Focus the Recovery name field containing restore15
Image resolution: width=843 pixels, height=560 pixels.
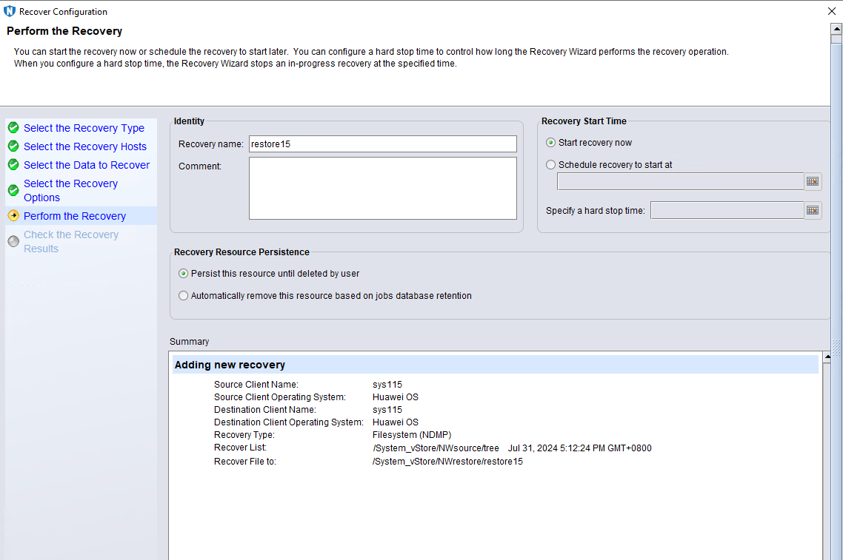pyautogui.click(x=383, y=144)
